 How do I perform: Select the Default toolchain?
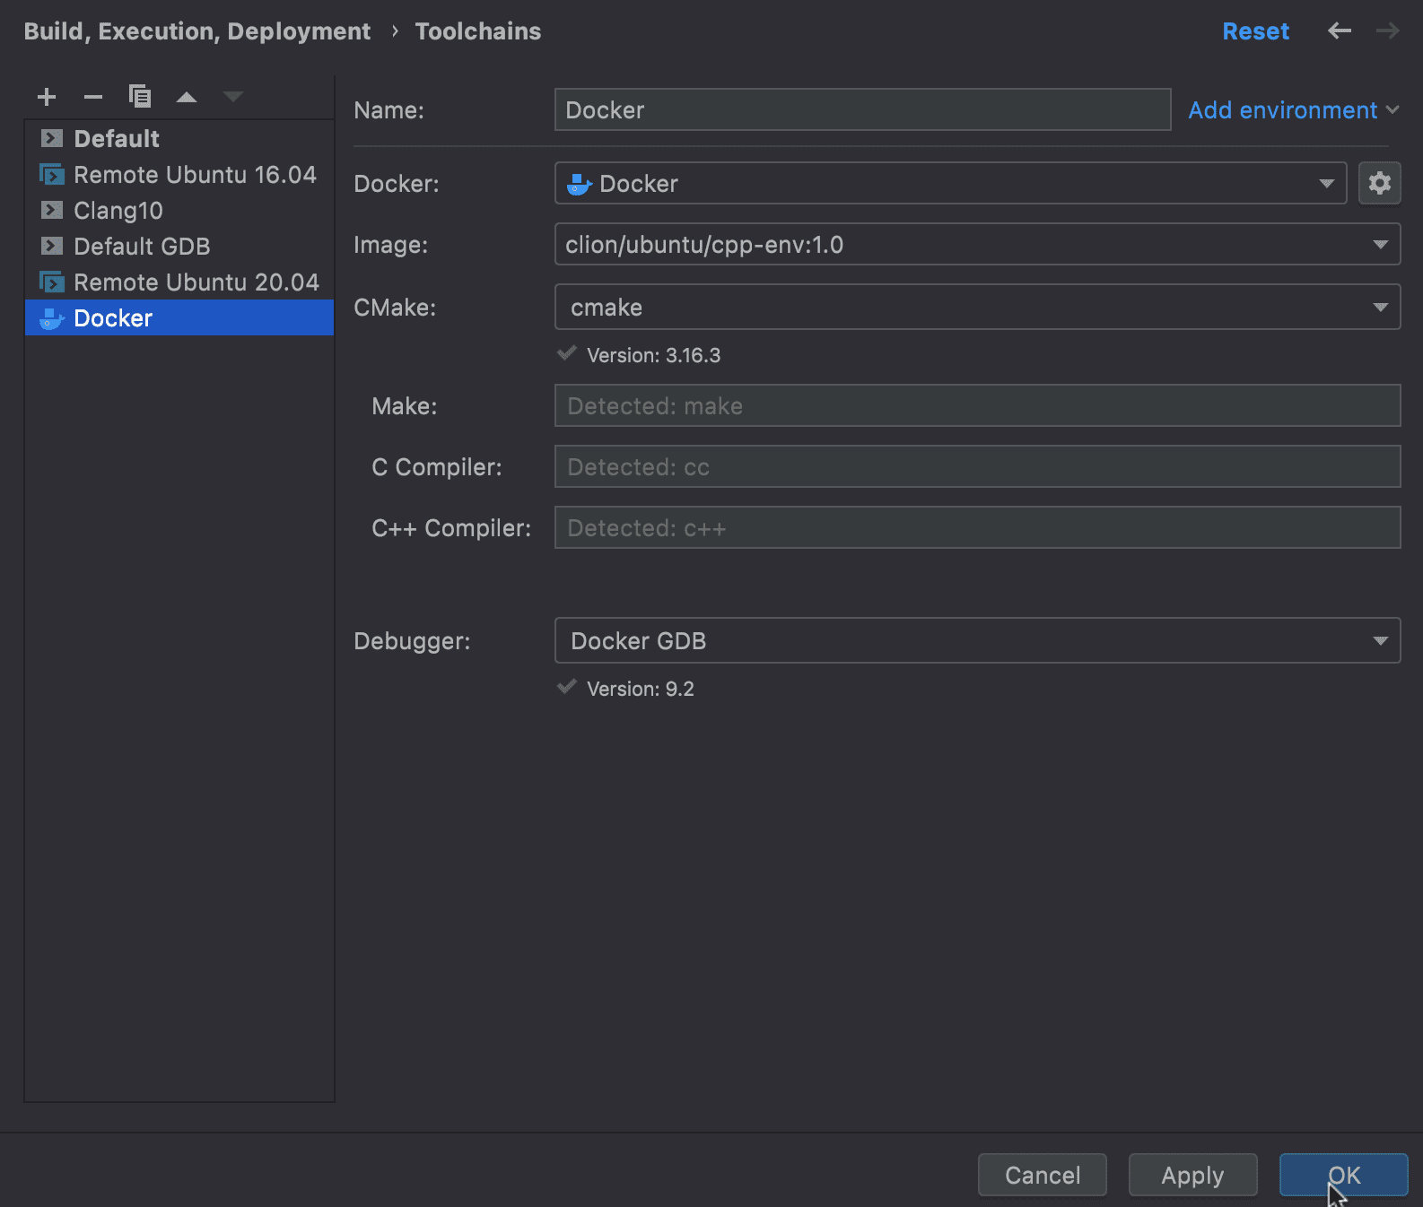[179, 139]
